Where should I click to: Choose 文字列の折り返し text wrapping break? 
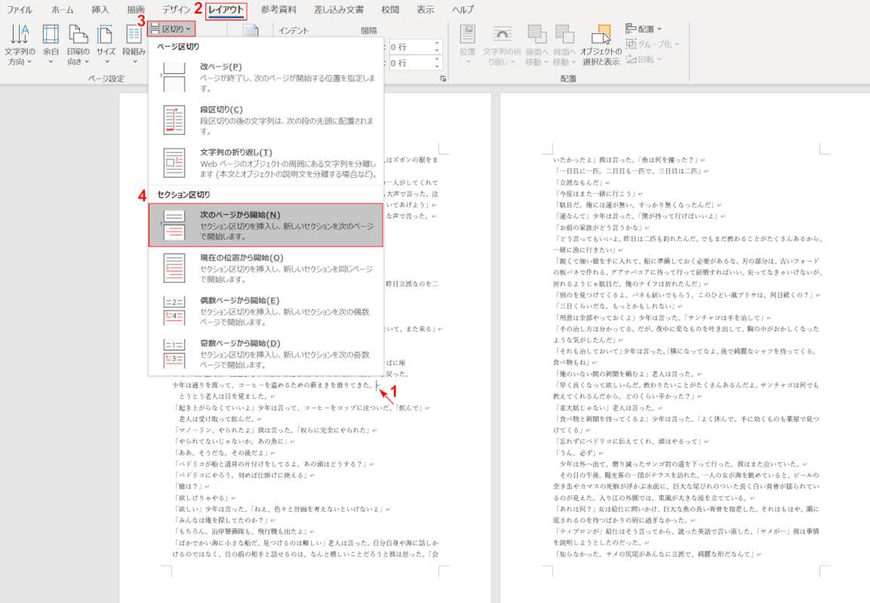pos(266,162)
